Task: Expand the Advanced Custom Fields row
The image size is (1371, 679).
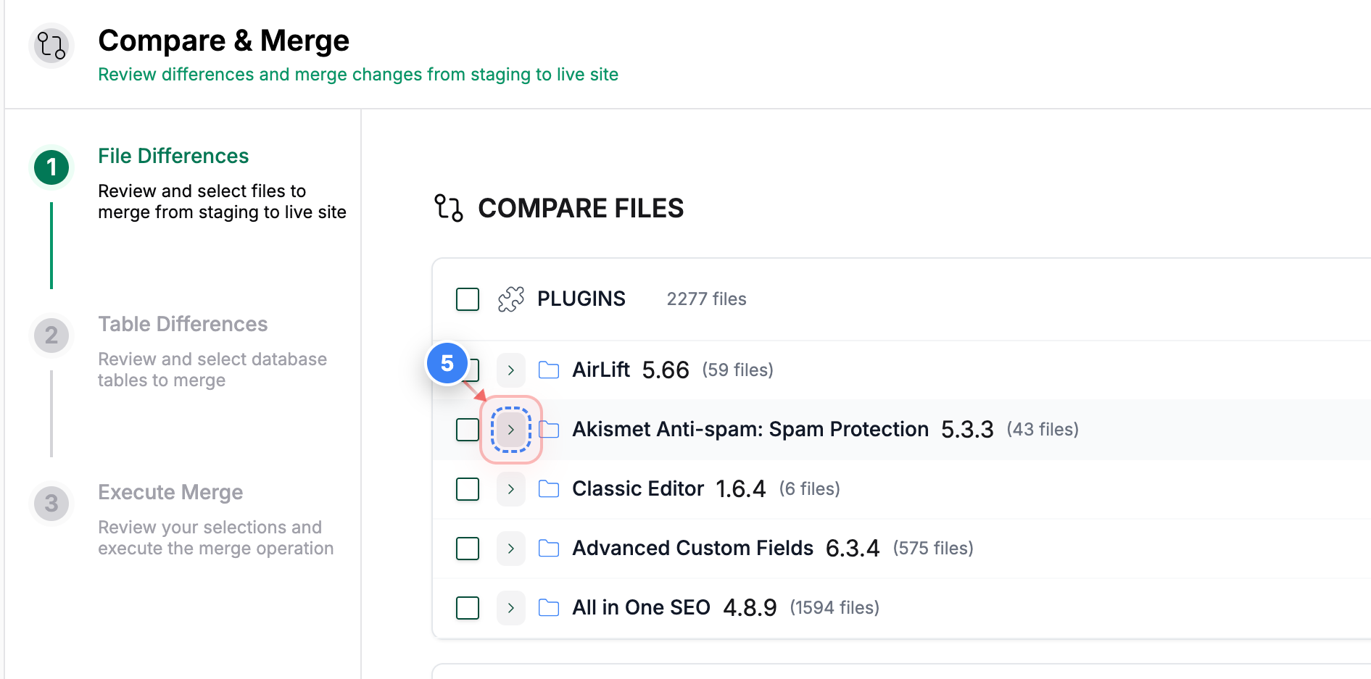Action: coord(511,548)
